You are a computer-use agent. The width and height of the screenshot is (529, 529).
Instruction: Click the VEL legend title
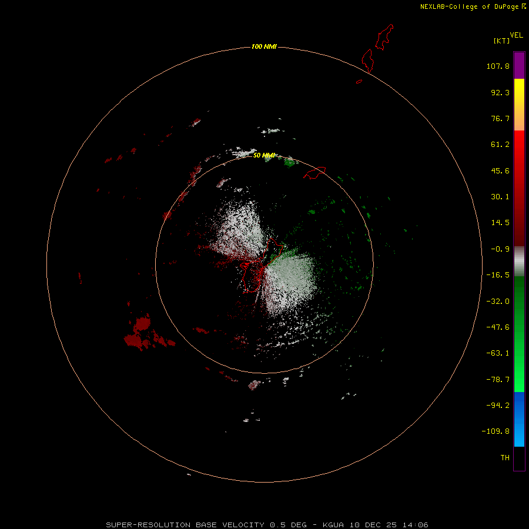tap(516, 35)
